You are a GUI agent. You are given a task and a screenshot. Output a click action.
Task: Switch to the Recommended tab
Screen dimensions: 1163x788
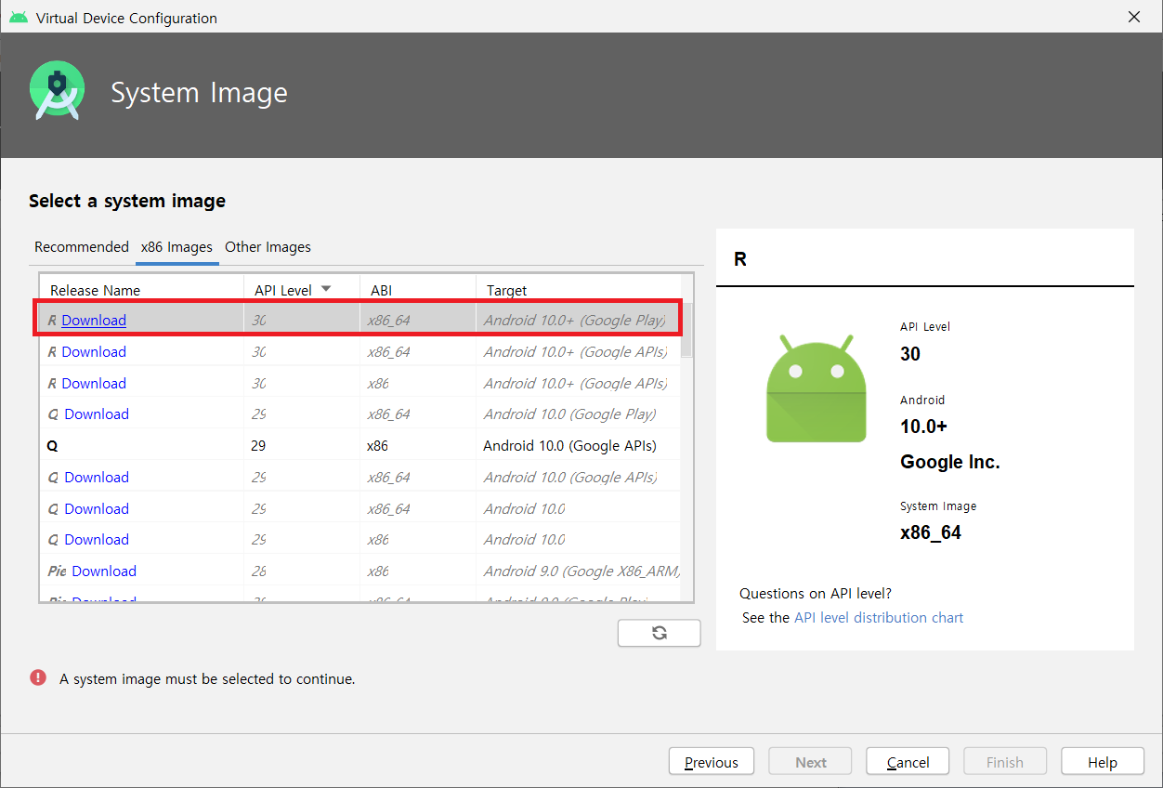(82, 247)
